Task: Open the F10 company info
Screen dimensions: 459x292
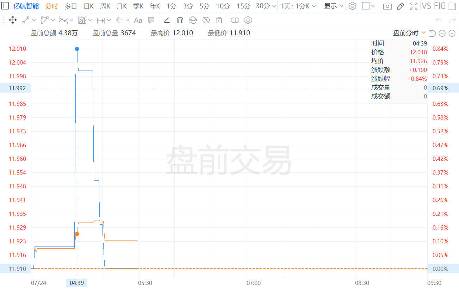Action: click(440, 6)
